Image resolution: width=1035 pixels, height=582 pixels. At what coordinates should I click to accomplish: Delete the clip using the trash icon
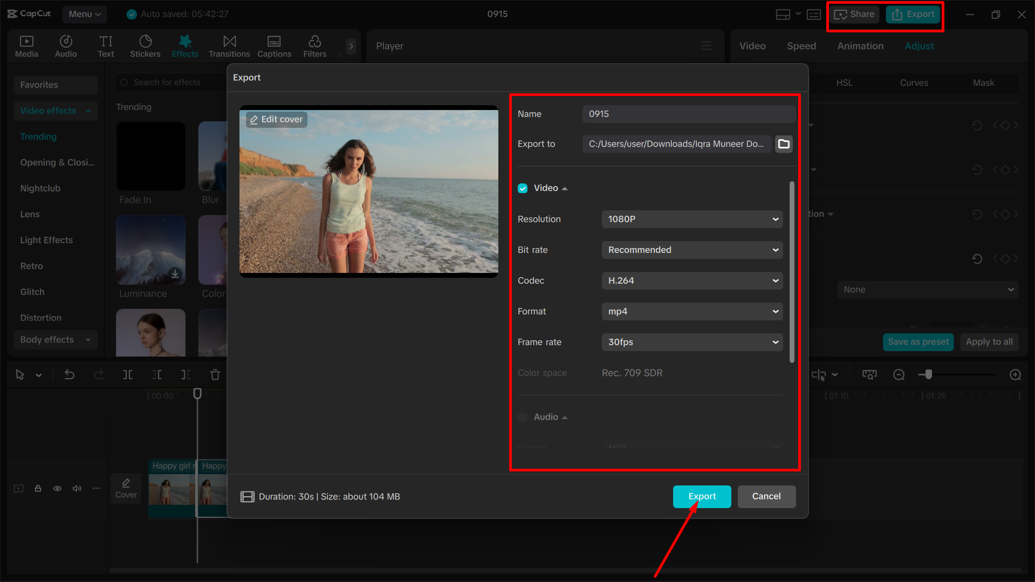[x=215, y=374]
